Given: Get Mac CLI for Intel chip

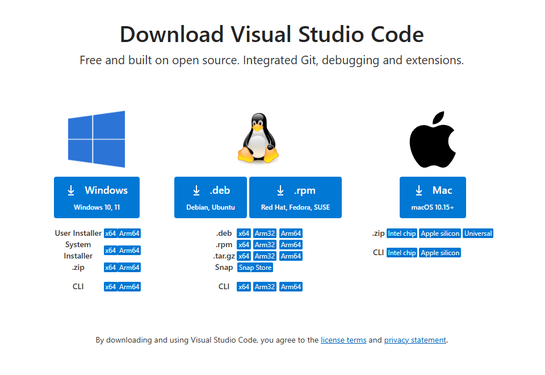Looking at the screenshot, I should click(x=402, y=253).
